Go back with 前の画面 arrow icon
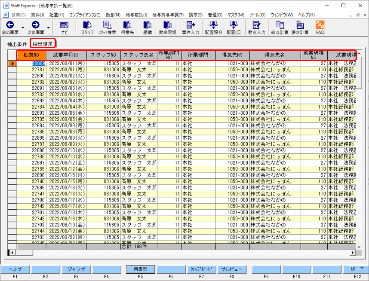 point(10,25)
